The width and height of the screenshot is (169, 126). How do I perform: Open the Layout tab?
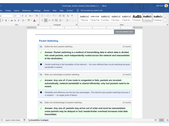[x=17, y=10]
